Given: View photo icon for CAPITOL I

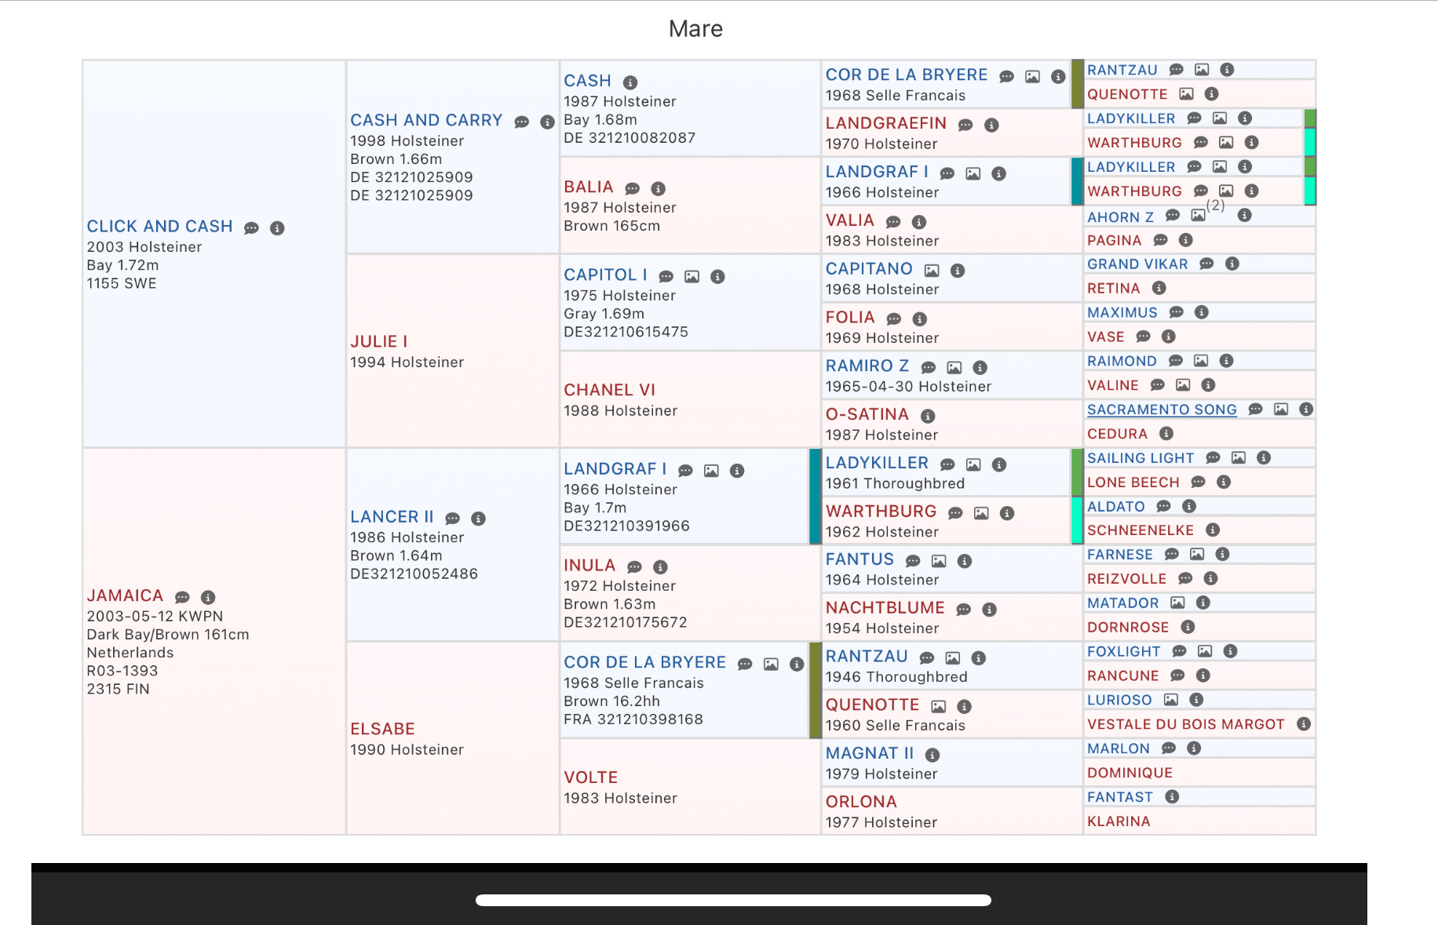Looking at the screenshot, I should coord(692,277).
